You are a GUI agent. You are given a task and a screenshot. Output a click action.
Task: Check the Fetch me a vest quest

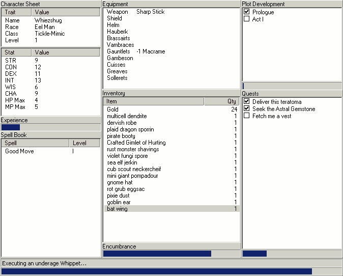pyautogui.click(x=247, y=116)
